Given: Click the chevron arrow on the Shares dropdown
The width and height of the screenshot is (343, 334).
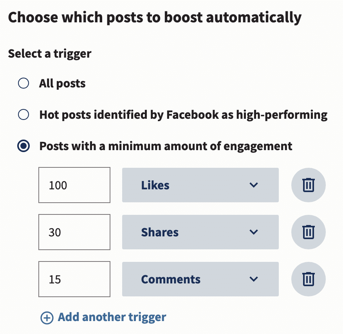Looking at the screenshot, I should 254,232.
